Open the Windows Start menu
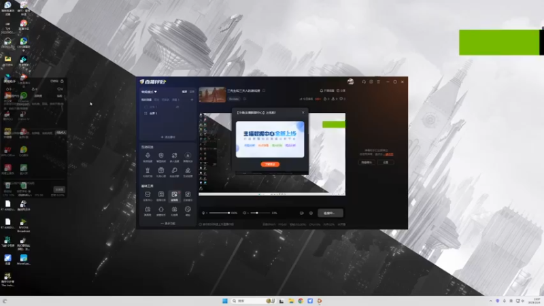The image size is (544, 306). pyautogui.click(x=225, y=301)
